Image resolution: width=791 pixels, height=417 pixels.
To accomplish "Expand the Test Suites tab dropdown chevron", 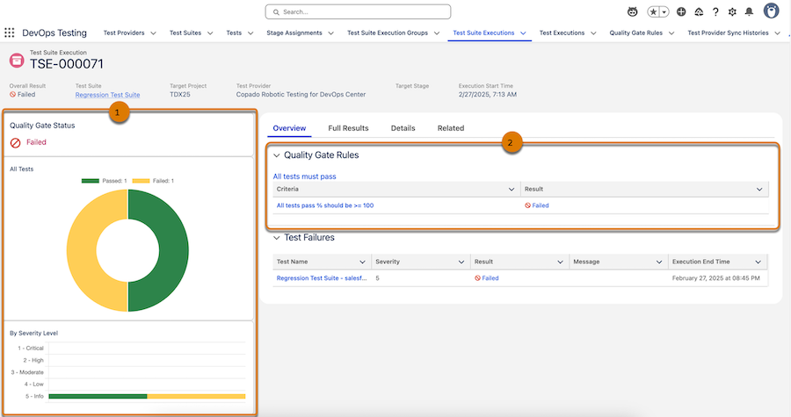I will pos(210,33).
